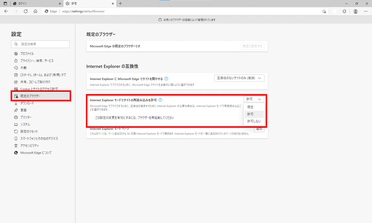Choose 既定 from the open dropdown list

click(x=254, y=107)
